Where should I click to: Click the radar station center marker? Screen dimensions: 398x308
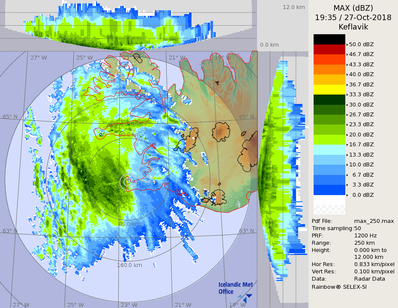pos(127,181)
